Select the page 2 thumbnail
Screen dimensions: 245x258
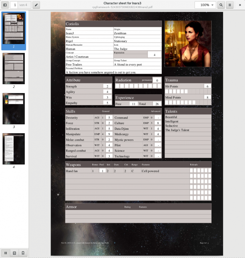14,68
